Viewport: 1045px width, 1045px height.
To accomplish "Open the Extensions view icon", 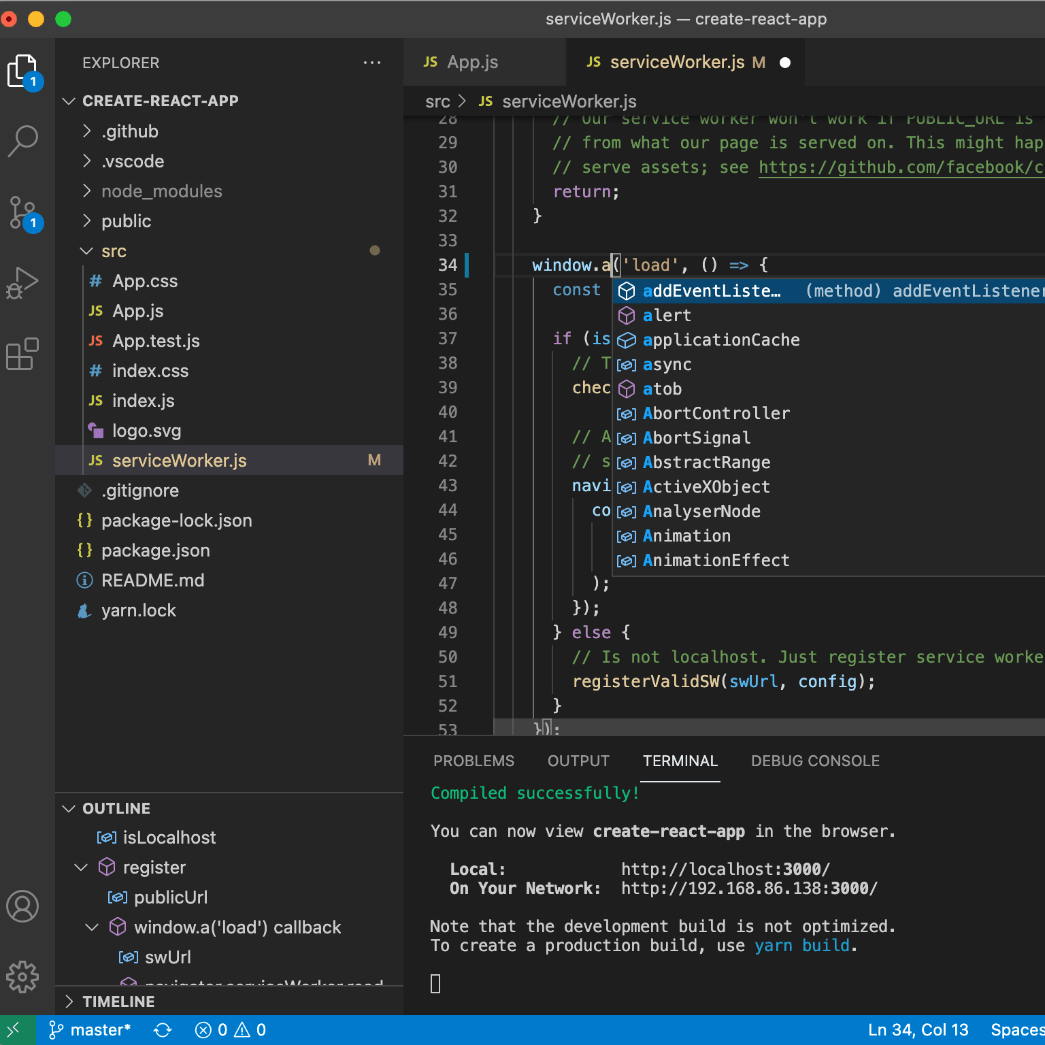I will [22, 354].
